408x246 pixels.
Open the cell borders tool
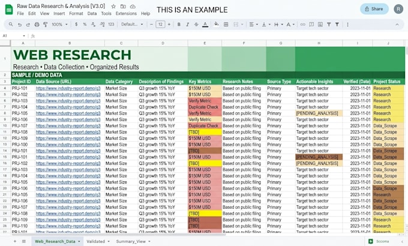point(226,24)
